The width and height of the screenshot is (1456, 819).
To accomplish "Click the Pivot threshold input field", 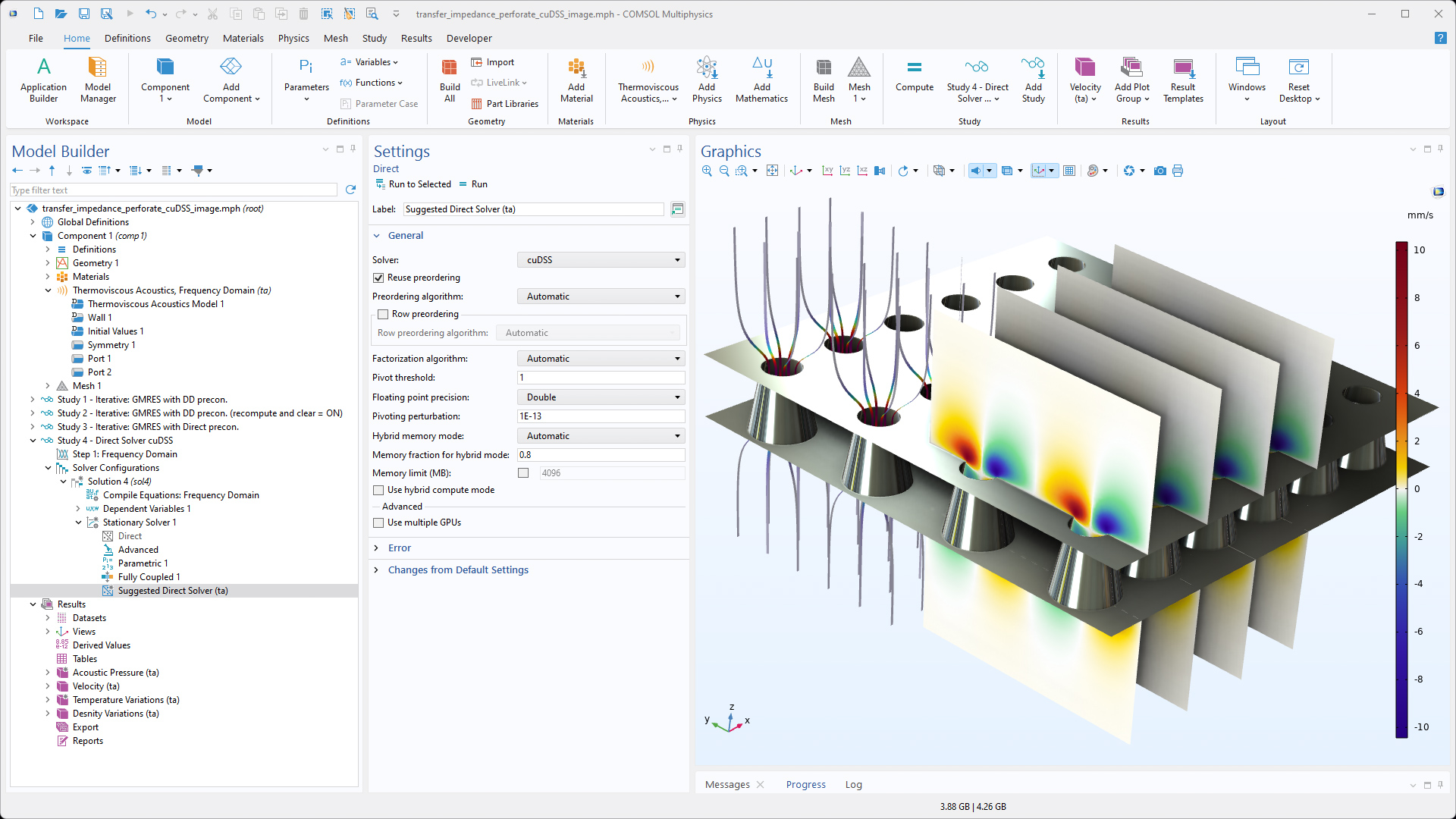I will [x=601, y=378].
